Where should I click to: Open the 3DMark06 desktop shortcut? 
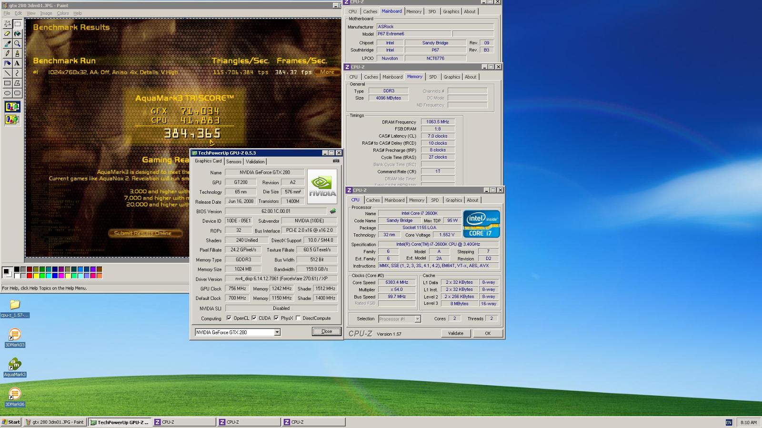[x=15, y=398]
